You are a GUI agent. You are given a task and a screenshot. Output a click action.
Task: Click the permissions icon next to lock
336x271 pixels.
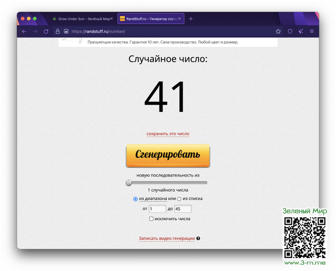pyautogui.click(x=66, y=32)
